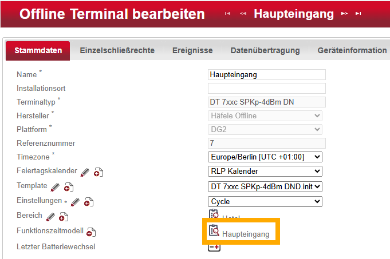Jump to the last terminal record
The width and height of the screenshot is (390, 259).
click(359, 14)
